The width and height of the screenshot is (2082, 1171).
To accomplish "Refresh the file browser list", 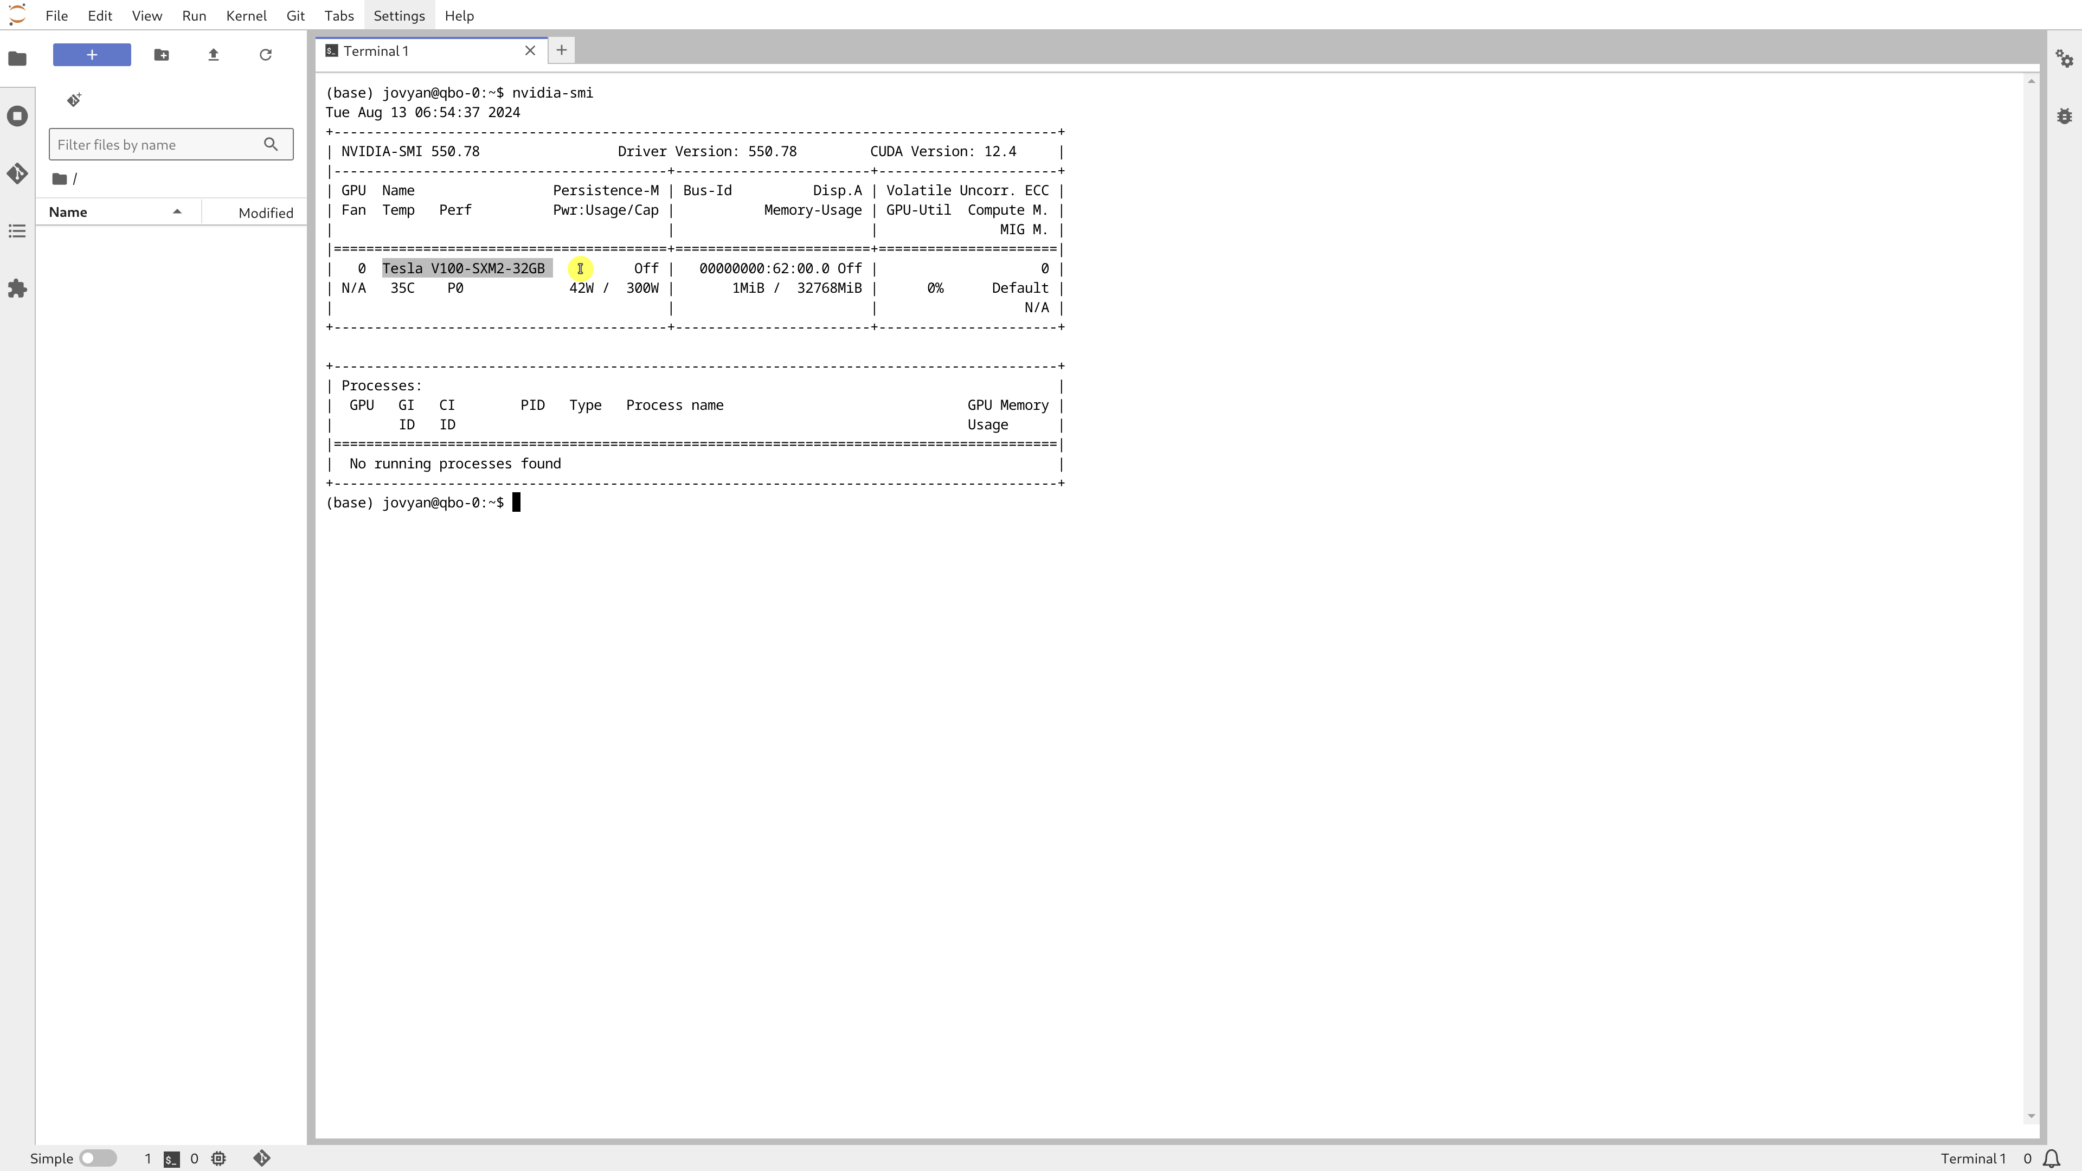I will pos(265,55).
